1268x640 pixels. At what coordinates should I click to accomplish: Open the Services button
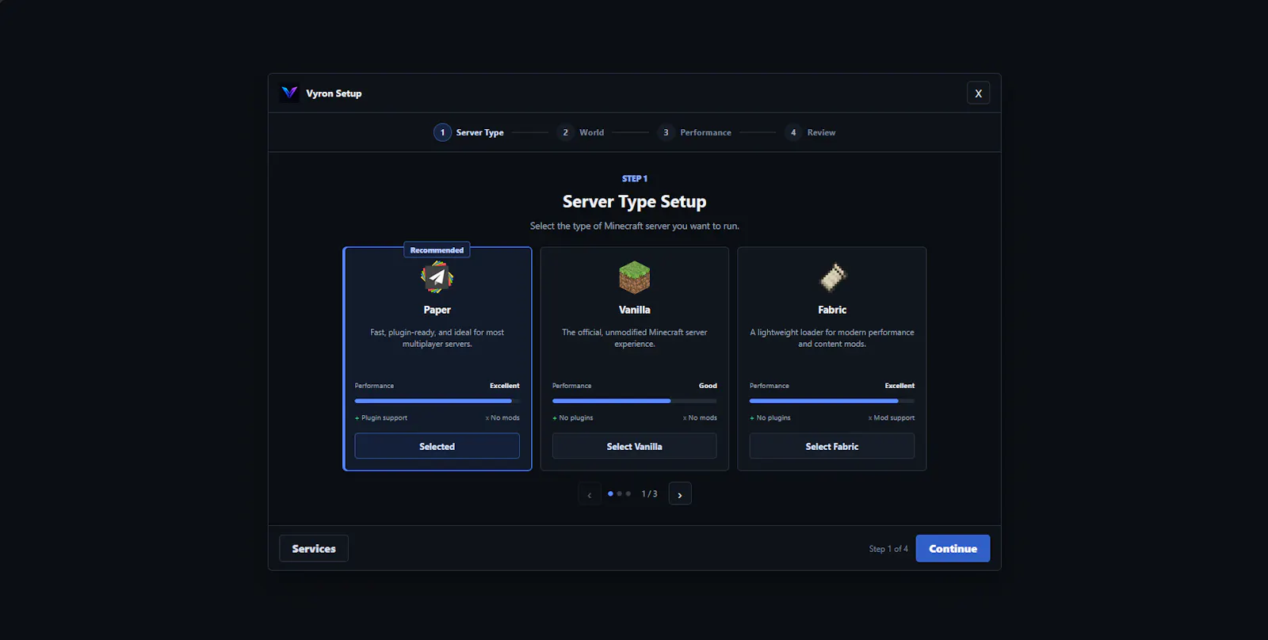[314, 548]
